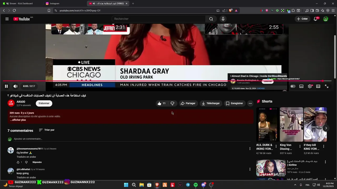The height and width of the screenshot is (189, 337).
Task: Mute the video volume
Action: (16, 86)
